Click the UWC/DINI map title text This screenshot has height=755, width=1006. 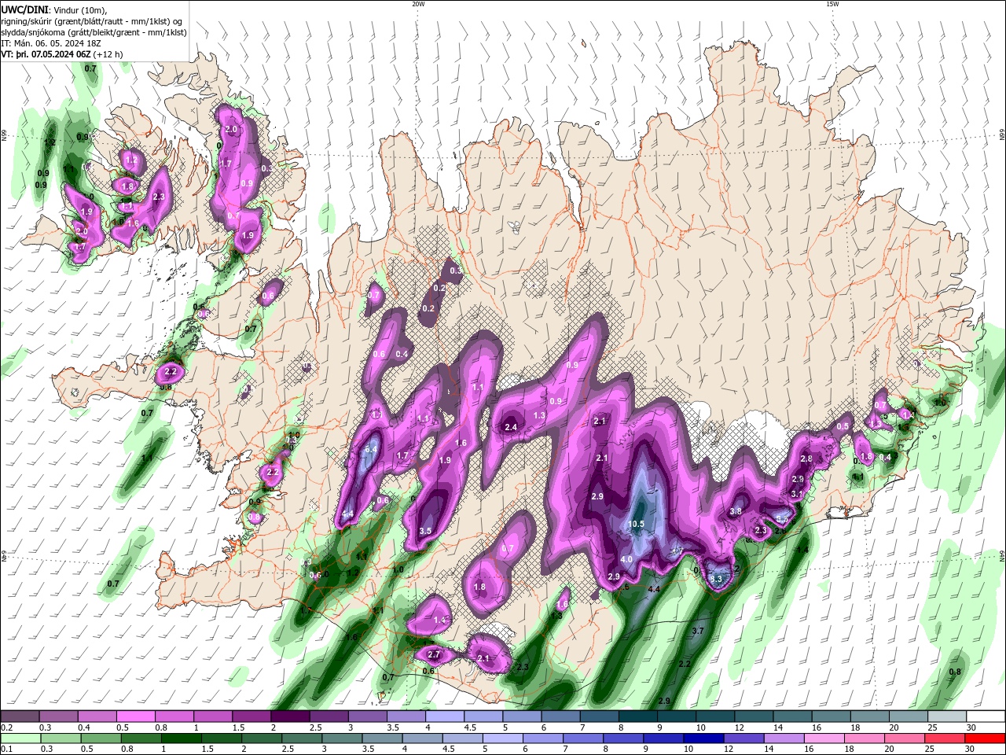(24, 9)
